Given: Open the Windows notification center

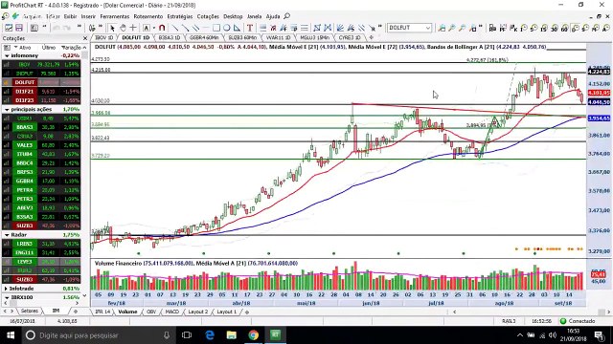Looking at the screenshot, I should [599, 335].
